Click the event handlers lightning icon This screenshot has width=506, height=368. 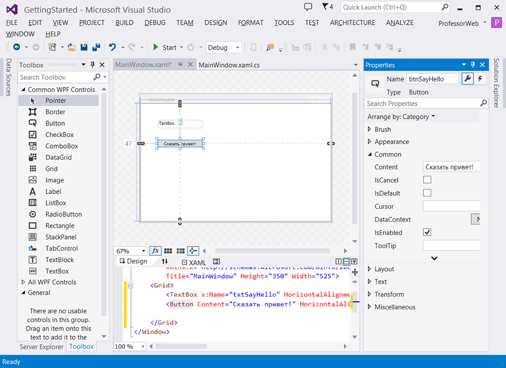click(480, 79)
